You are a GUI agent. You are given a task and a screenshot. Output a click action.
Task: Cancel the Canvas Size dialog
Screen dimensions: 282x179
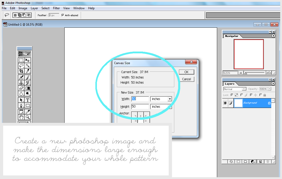coord(186,79)
